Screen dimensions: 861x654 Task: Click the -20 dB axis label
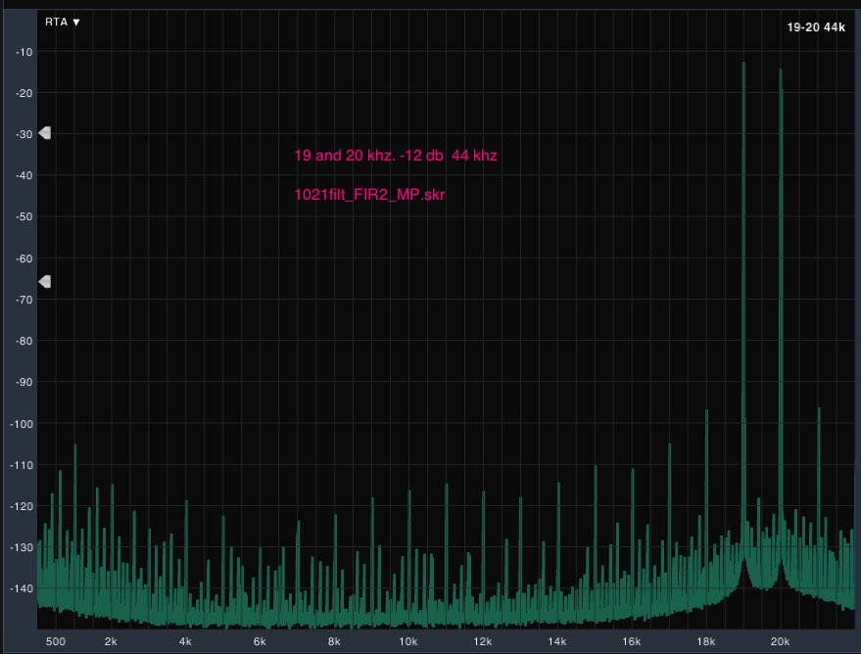pos(24,93)
